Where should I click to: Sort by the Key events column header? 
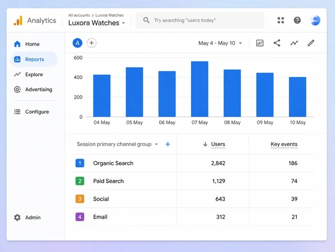(284, 144)
